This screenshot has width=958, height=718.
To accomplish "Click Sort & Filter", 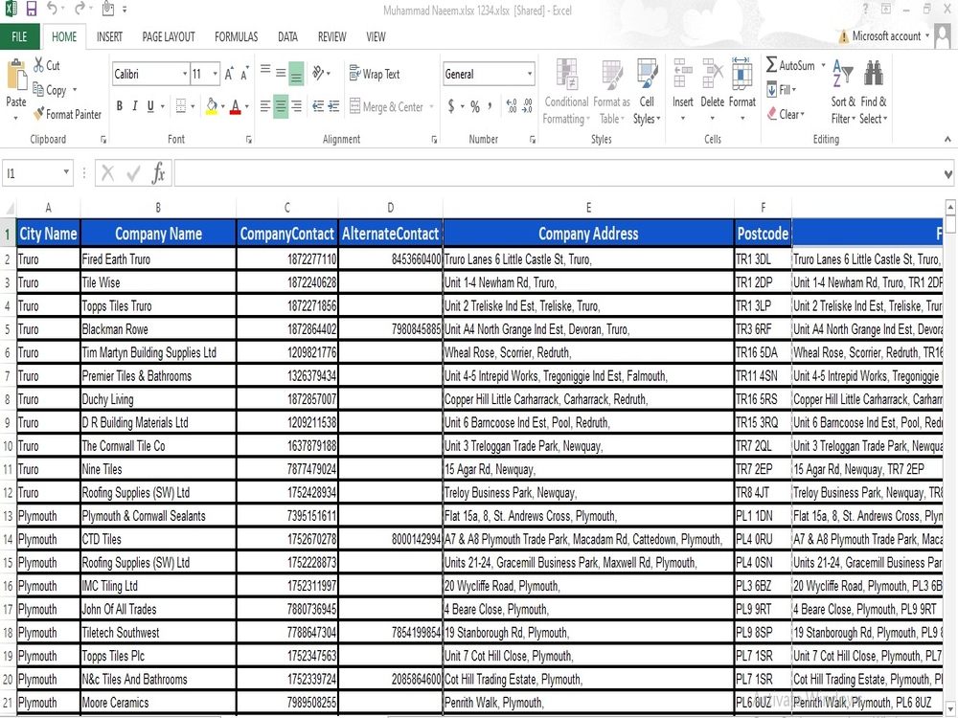I will (x=842, y=92).
